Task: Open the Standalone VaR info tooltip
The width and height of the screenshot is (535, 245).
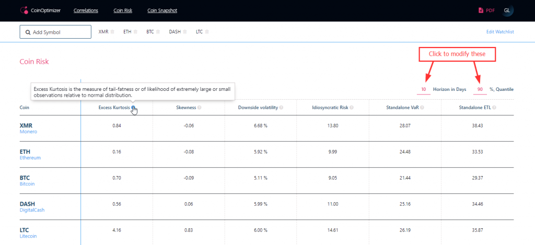Action: click(x=422, y=108)
